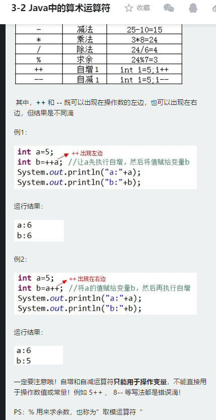Screen dimensions: 216x420
Task: Open the 例2 code snippet image
Action: click(x=105, y=293)
